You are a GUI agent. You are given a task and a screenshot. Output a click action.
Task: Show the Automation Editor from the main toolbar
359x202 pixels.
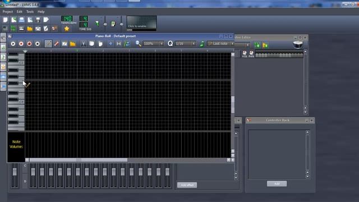tap(30, 29)
